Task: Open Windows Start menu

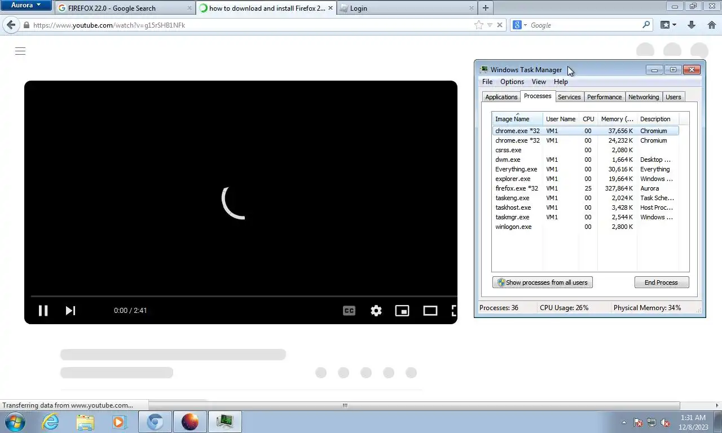Action: [x=15, y=422]
